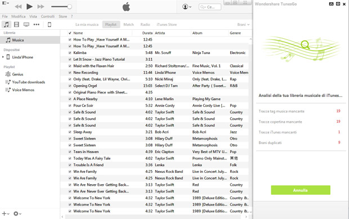The image size is (349, 219).
Task: Click the TunesGo feedback mail icon
Action: pyautogui.click(x=331, y=4)
